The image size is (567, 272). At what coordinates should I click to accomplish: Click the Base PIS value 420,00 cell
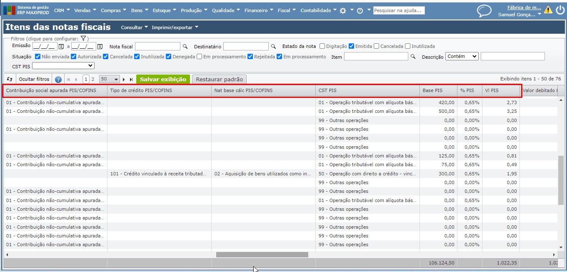tap(438, 102)
